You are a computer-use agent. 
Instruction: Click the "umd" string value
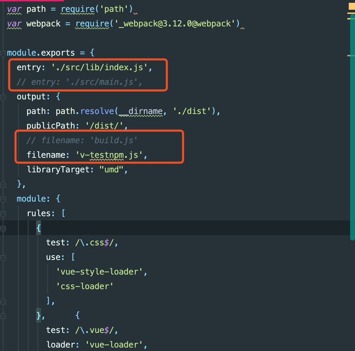[112, 169]
